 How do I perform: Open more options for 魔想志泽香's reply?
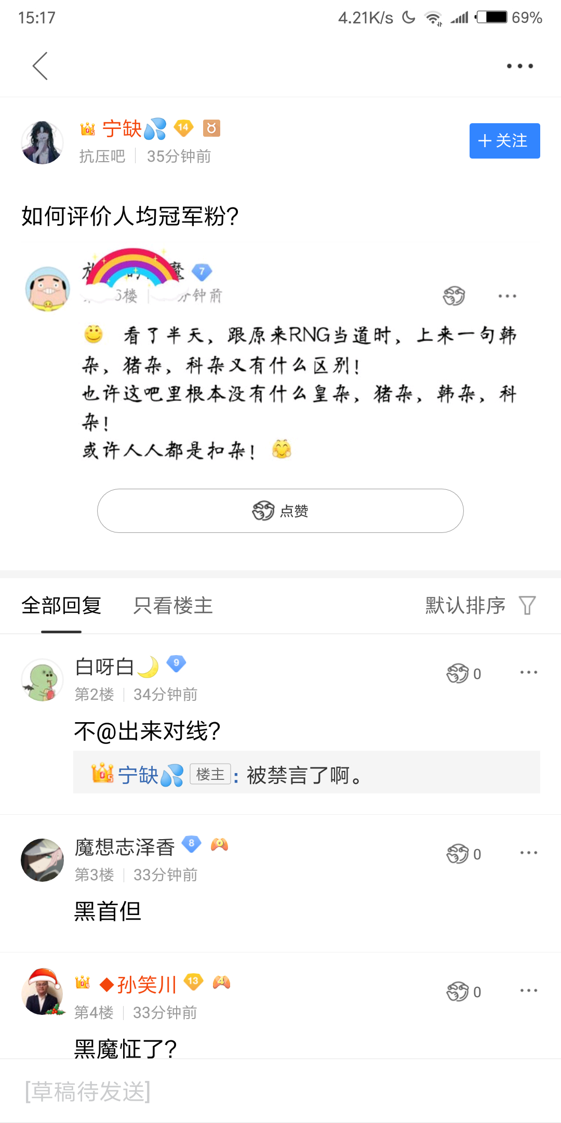(x=528, y=853)
